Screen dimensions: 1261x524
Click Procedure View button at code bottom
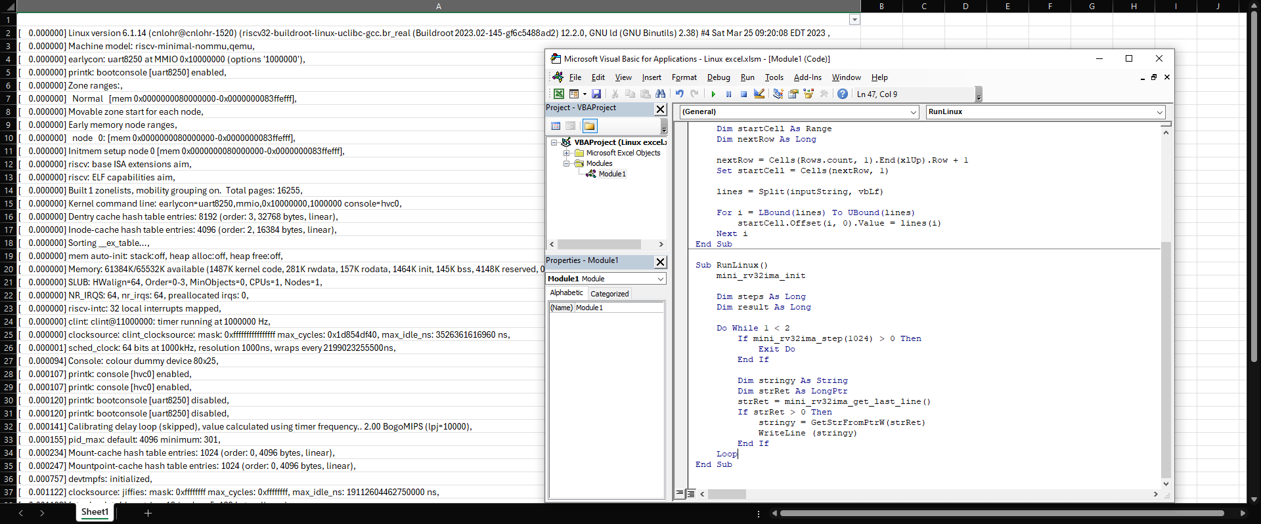[680, 493]
